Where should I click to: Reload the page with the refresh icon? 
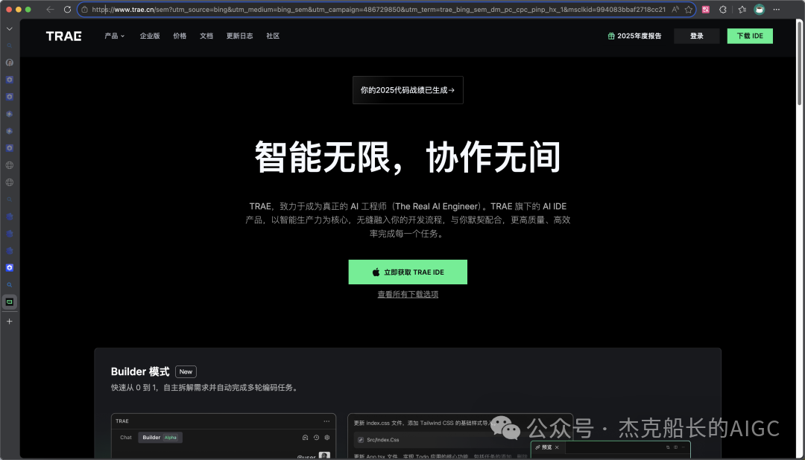click(x=67, y=9)
